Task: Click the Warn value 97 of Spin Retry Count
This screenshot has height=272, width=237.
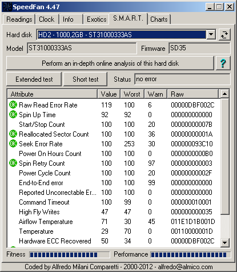Action: pyautogui.click(x=151, y=163)
